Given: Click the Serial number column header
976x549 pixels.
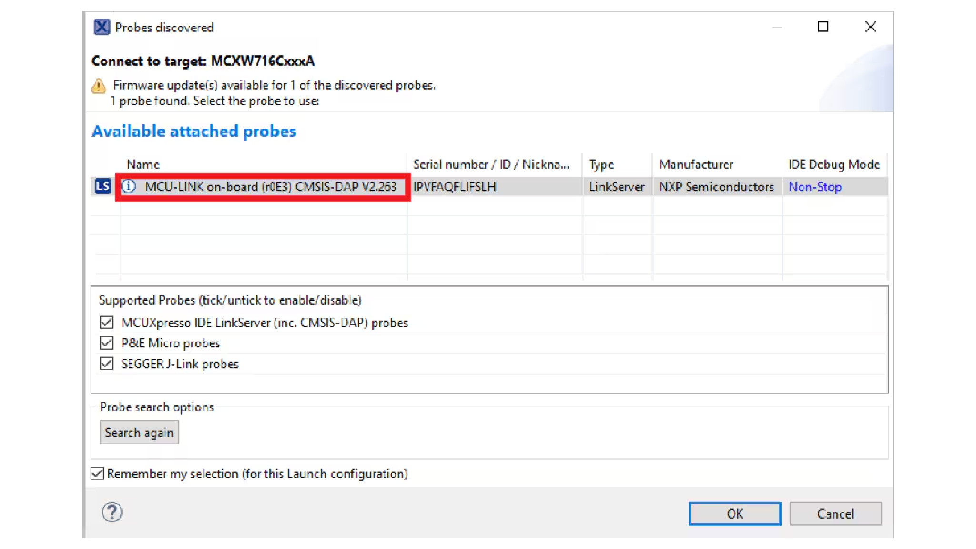Looking at the screenshot, I should click(x=491, y=164).
